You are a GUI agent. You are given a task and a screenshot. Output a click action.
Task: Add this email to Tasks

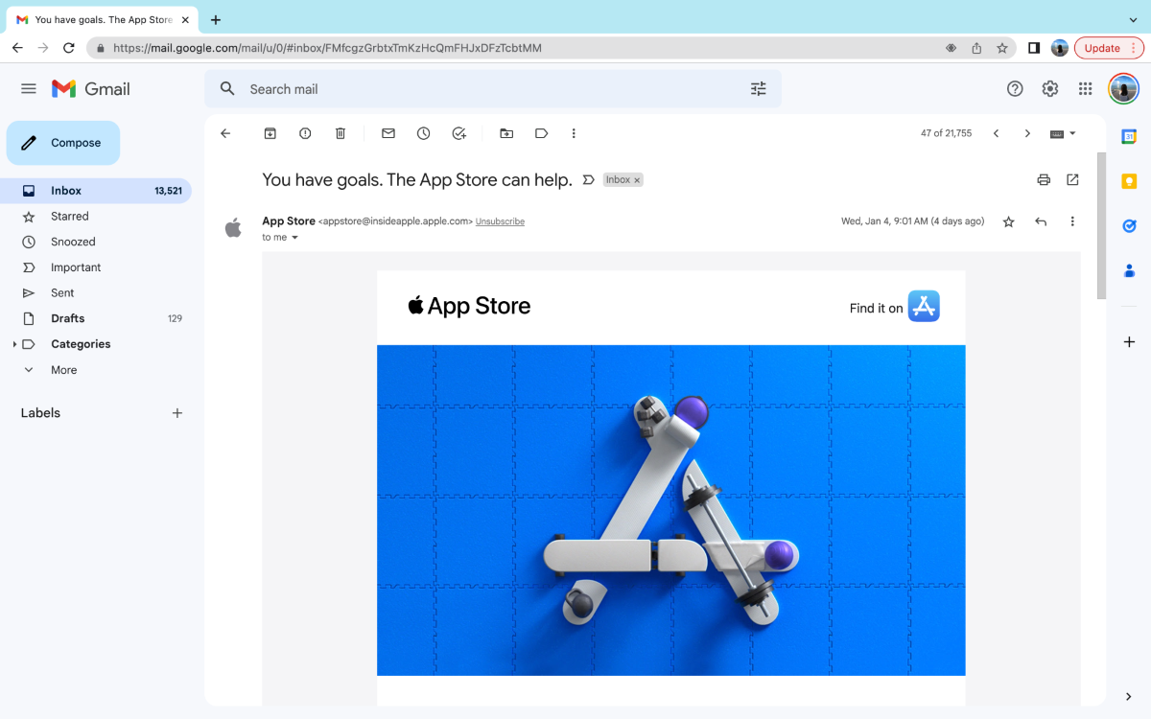(x=458, y=133)
